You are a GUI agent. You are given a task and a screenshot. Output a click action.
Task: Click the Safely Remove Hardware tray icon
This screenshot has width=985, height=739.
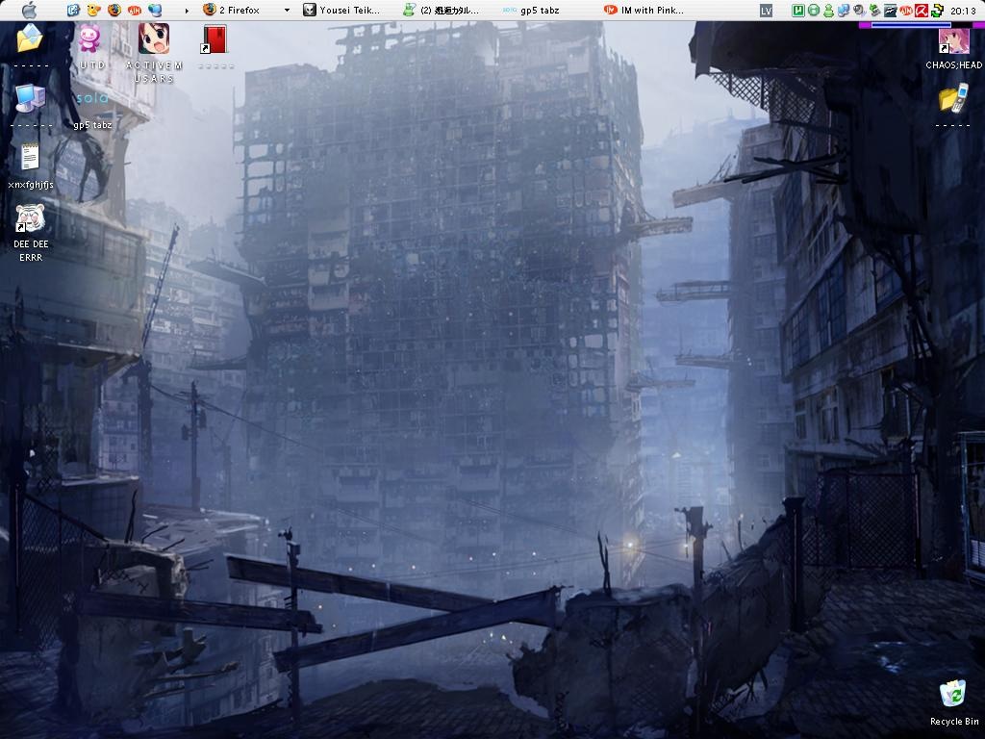tap(874, 11)
